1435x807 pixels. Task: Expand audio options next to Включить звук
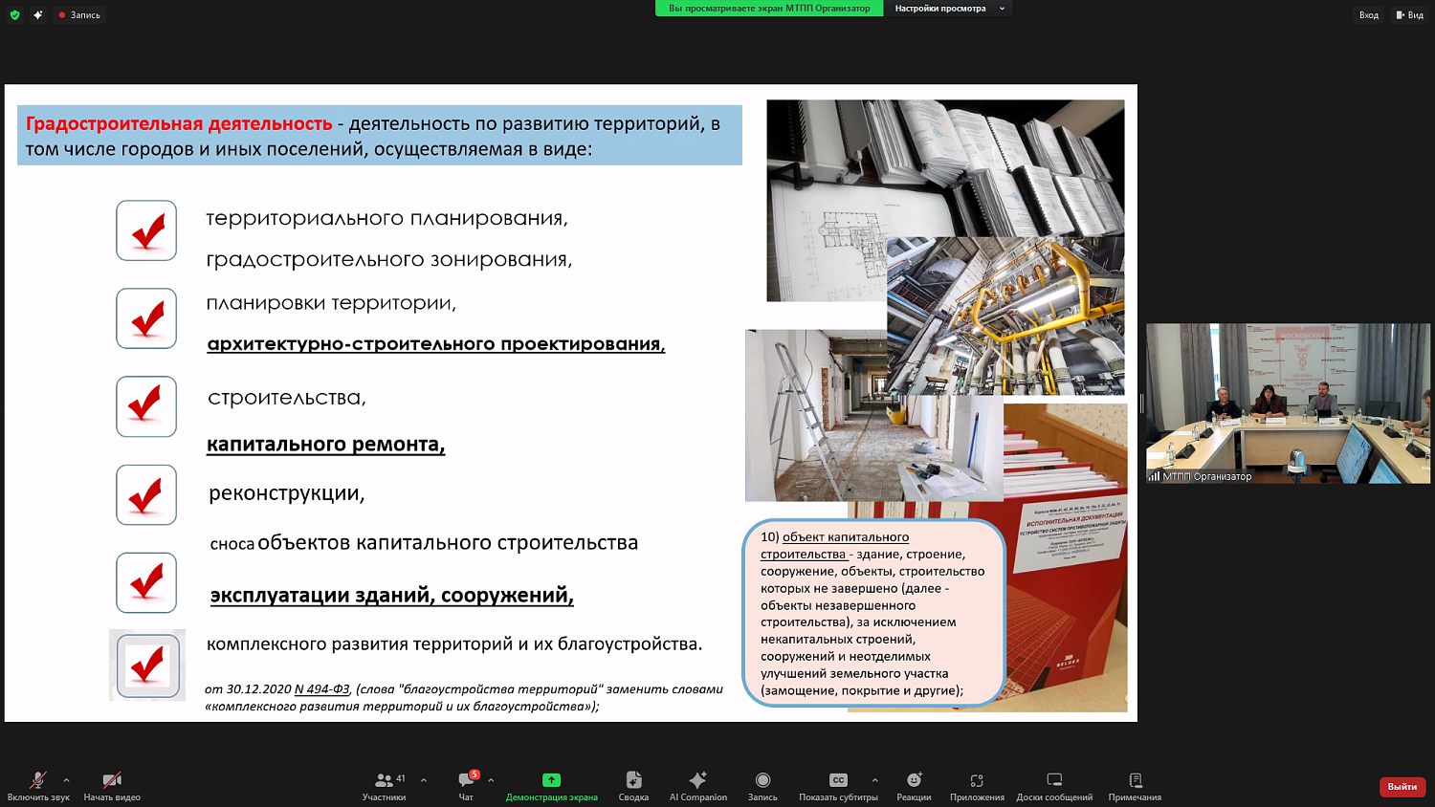coord(66,779)
